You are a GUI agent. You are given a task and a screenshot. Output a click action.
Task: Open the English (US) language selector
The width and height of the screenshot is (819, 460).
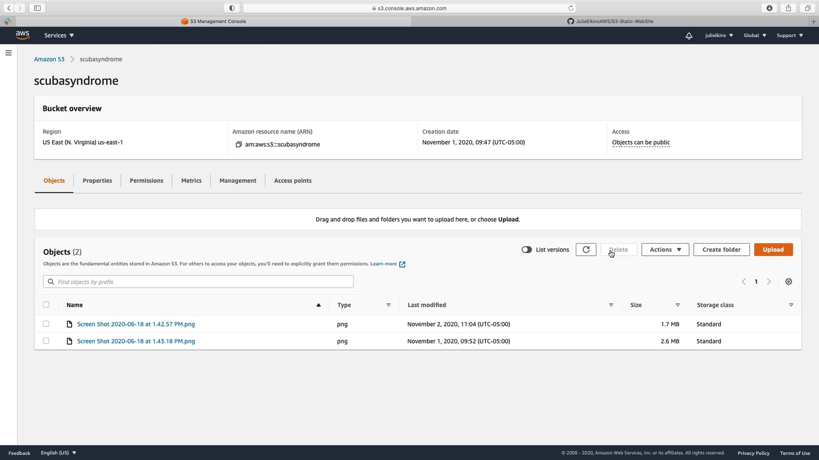click(58, 453)
